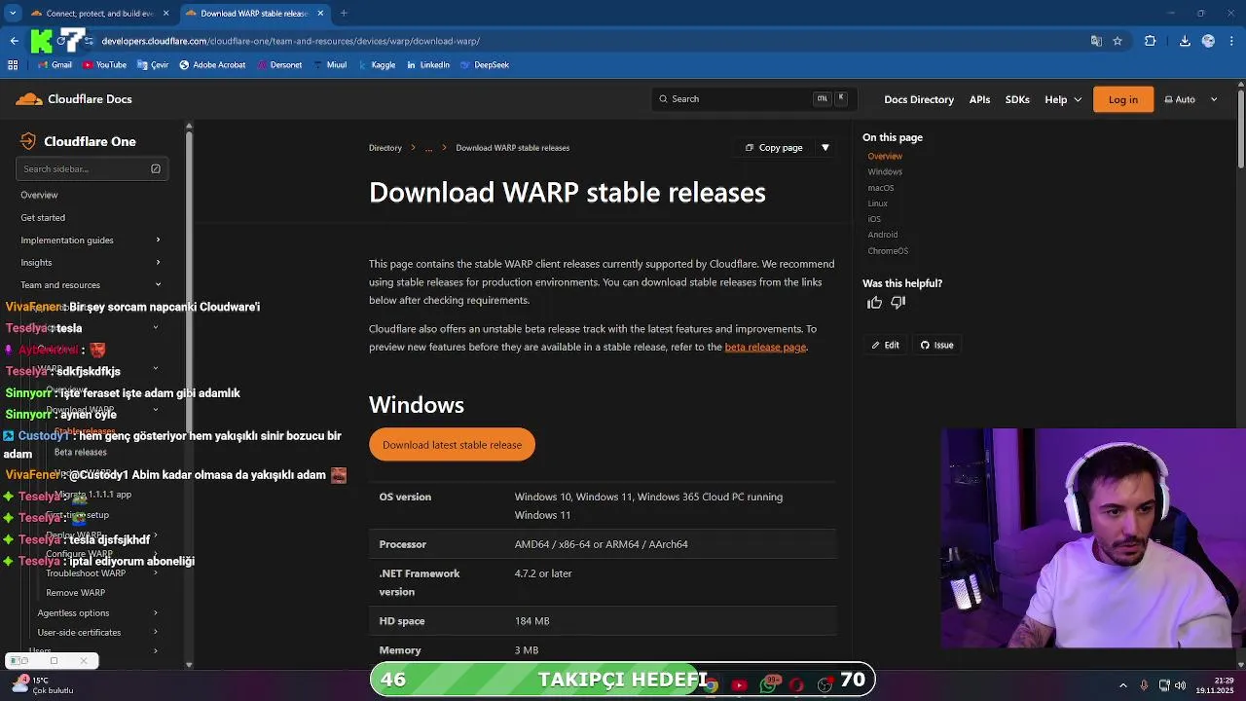
Task: Open SDKs in top navigation
Action: pos(1017,99)
